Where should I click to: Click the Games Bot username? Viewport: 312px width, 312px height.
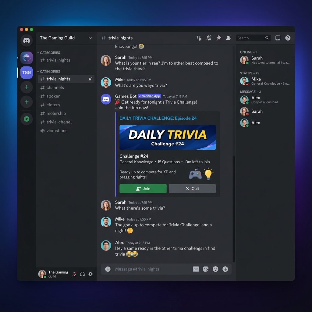(126, 96)
